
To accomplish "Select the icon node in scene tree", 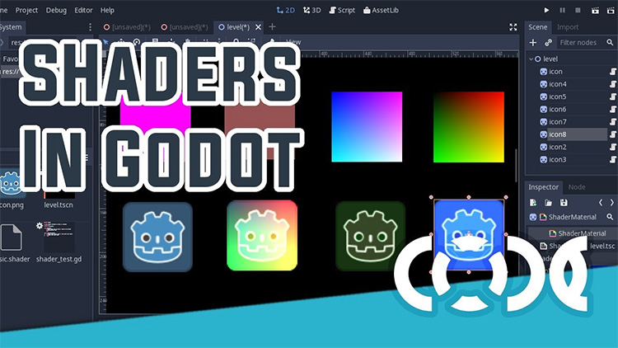I will point(555,72).
